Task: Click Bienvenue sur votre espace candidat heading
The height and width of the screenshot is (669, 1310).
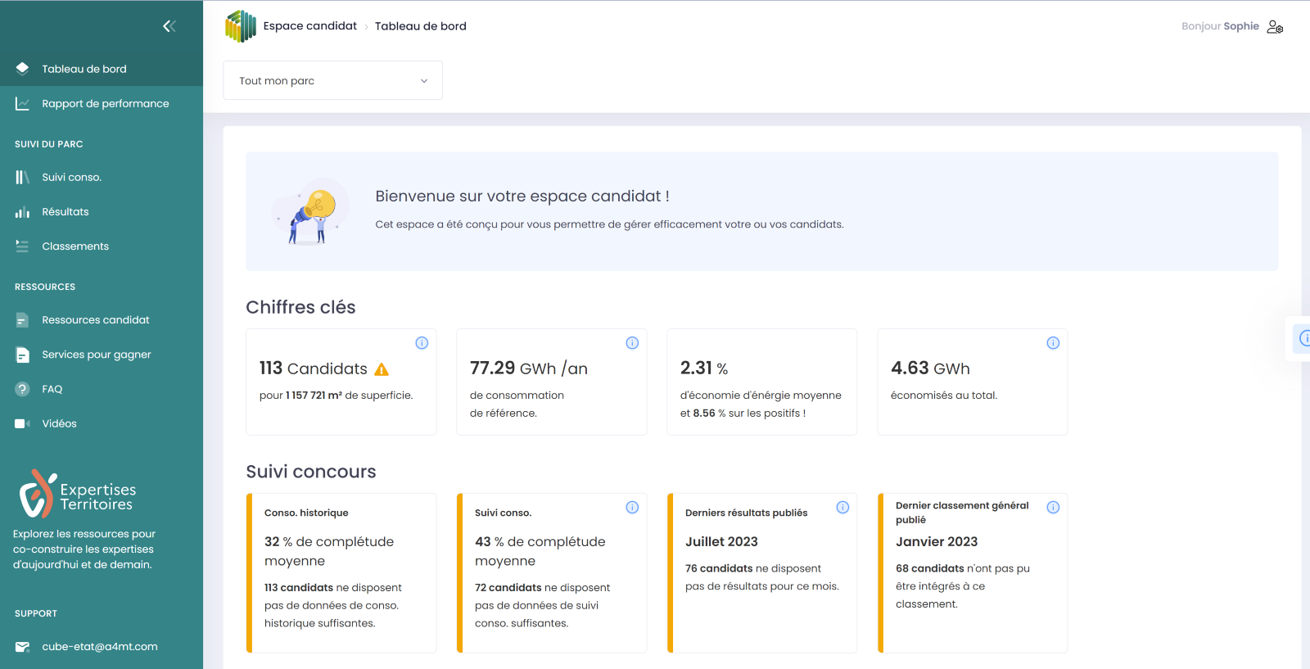Action: click(522, 197)
